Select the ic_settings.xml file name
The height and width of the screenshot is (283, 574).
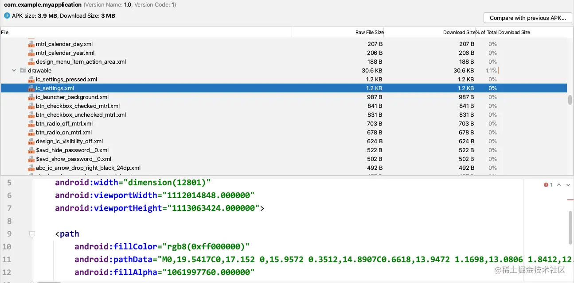55,88
